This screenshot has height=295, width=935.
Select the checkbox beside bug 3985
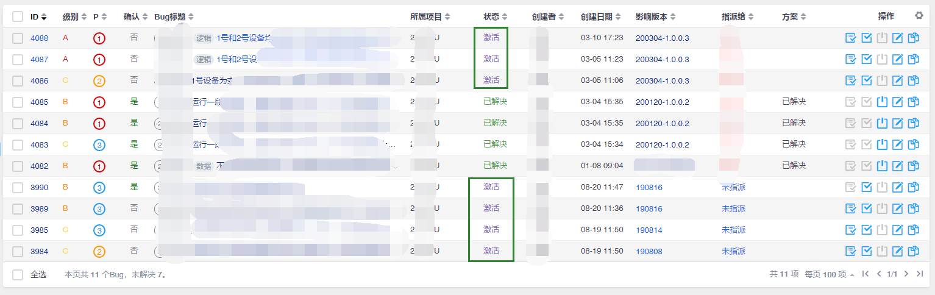pyautogui.click(x=18, y=230)
